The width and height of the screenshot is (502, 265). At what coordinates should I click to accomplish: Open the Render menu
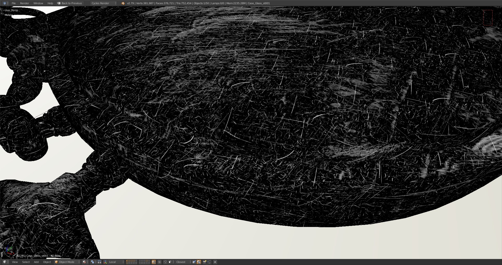click(25, 3)
